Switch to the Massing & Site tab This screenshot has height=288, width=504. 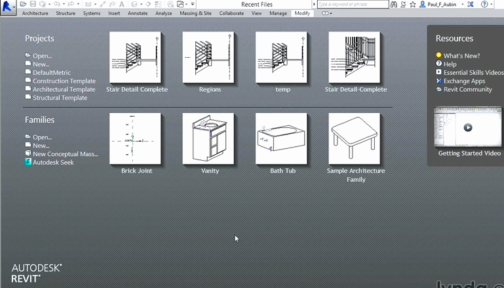coord(195,13)
